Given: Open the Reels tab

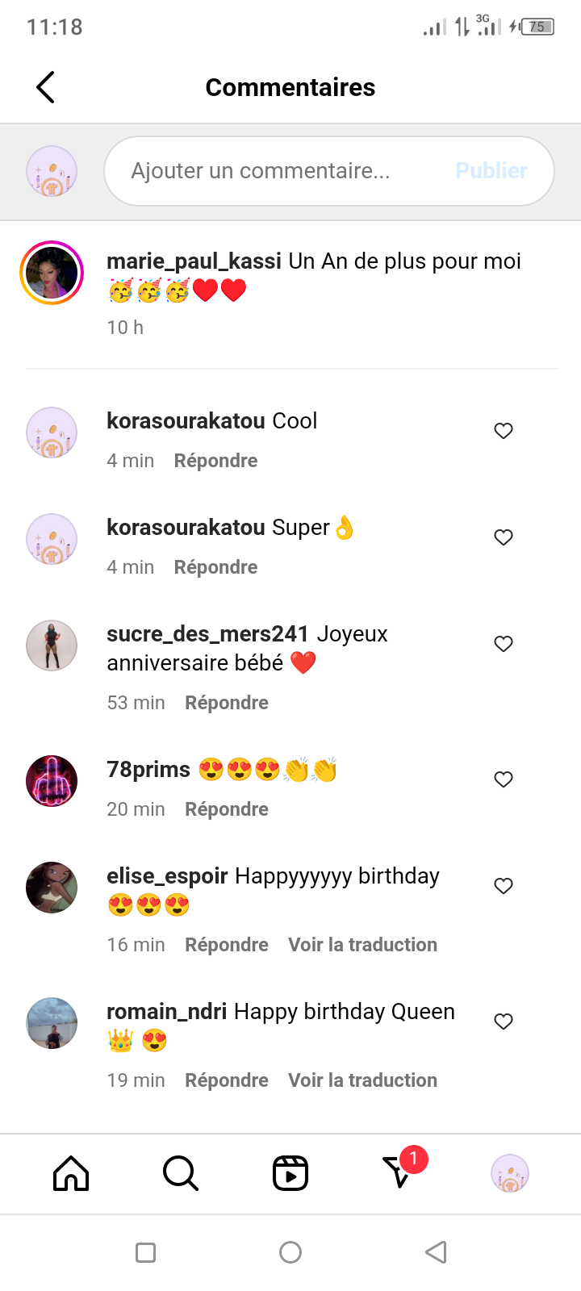Looking at the screenshot, I should 290,1173.
